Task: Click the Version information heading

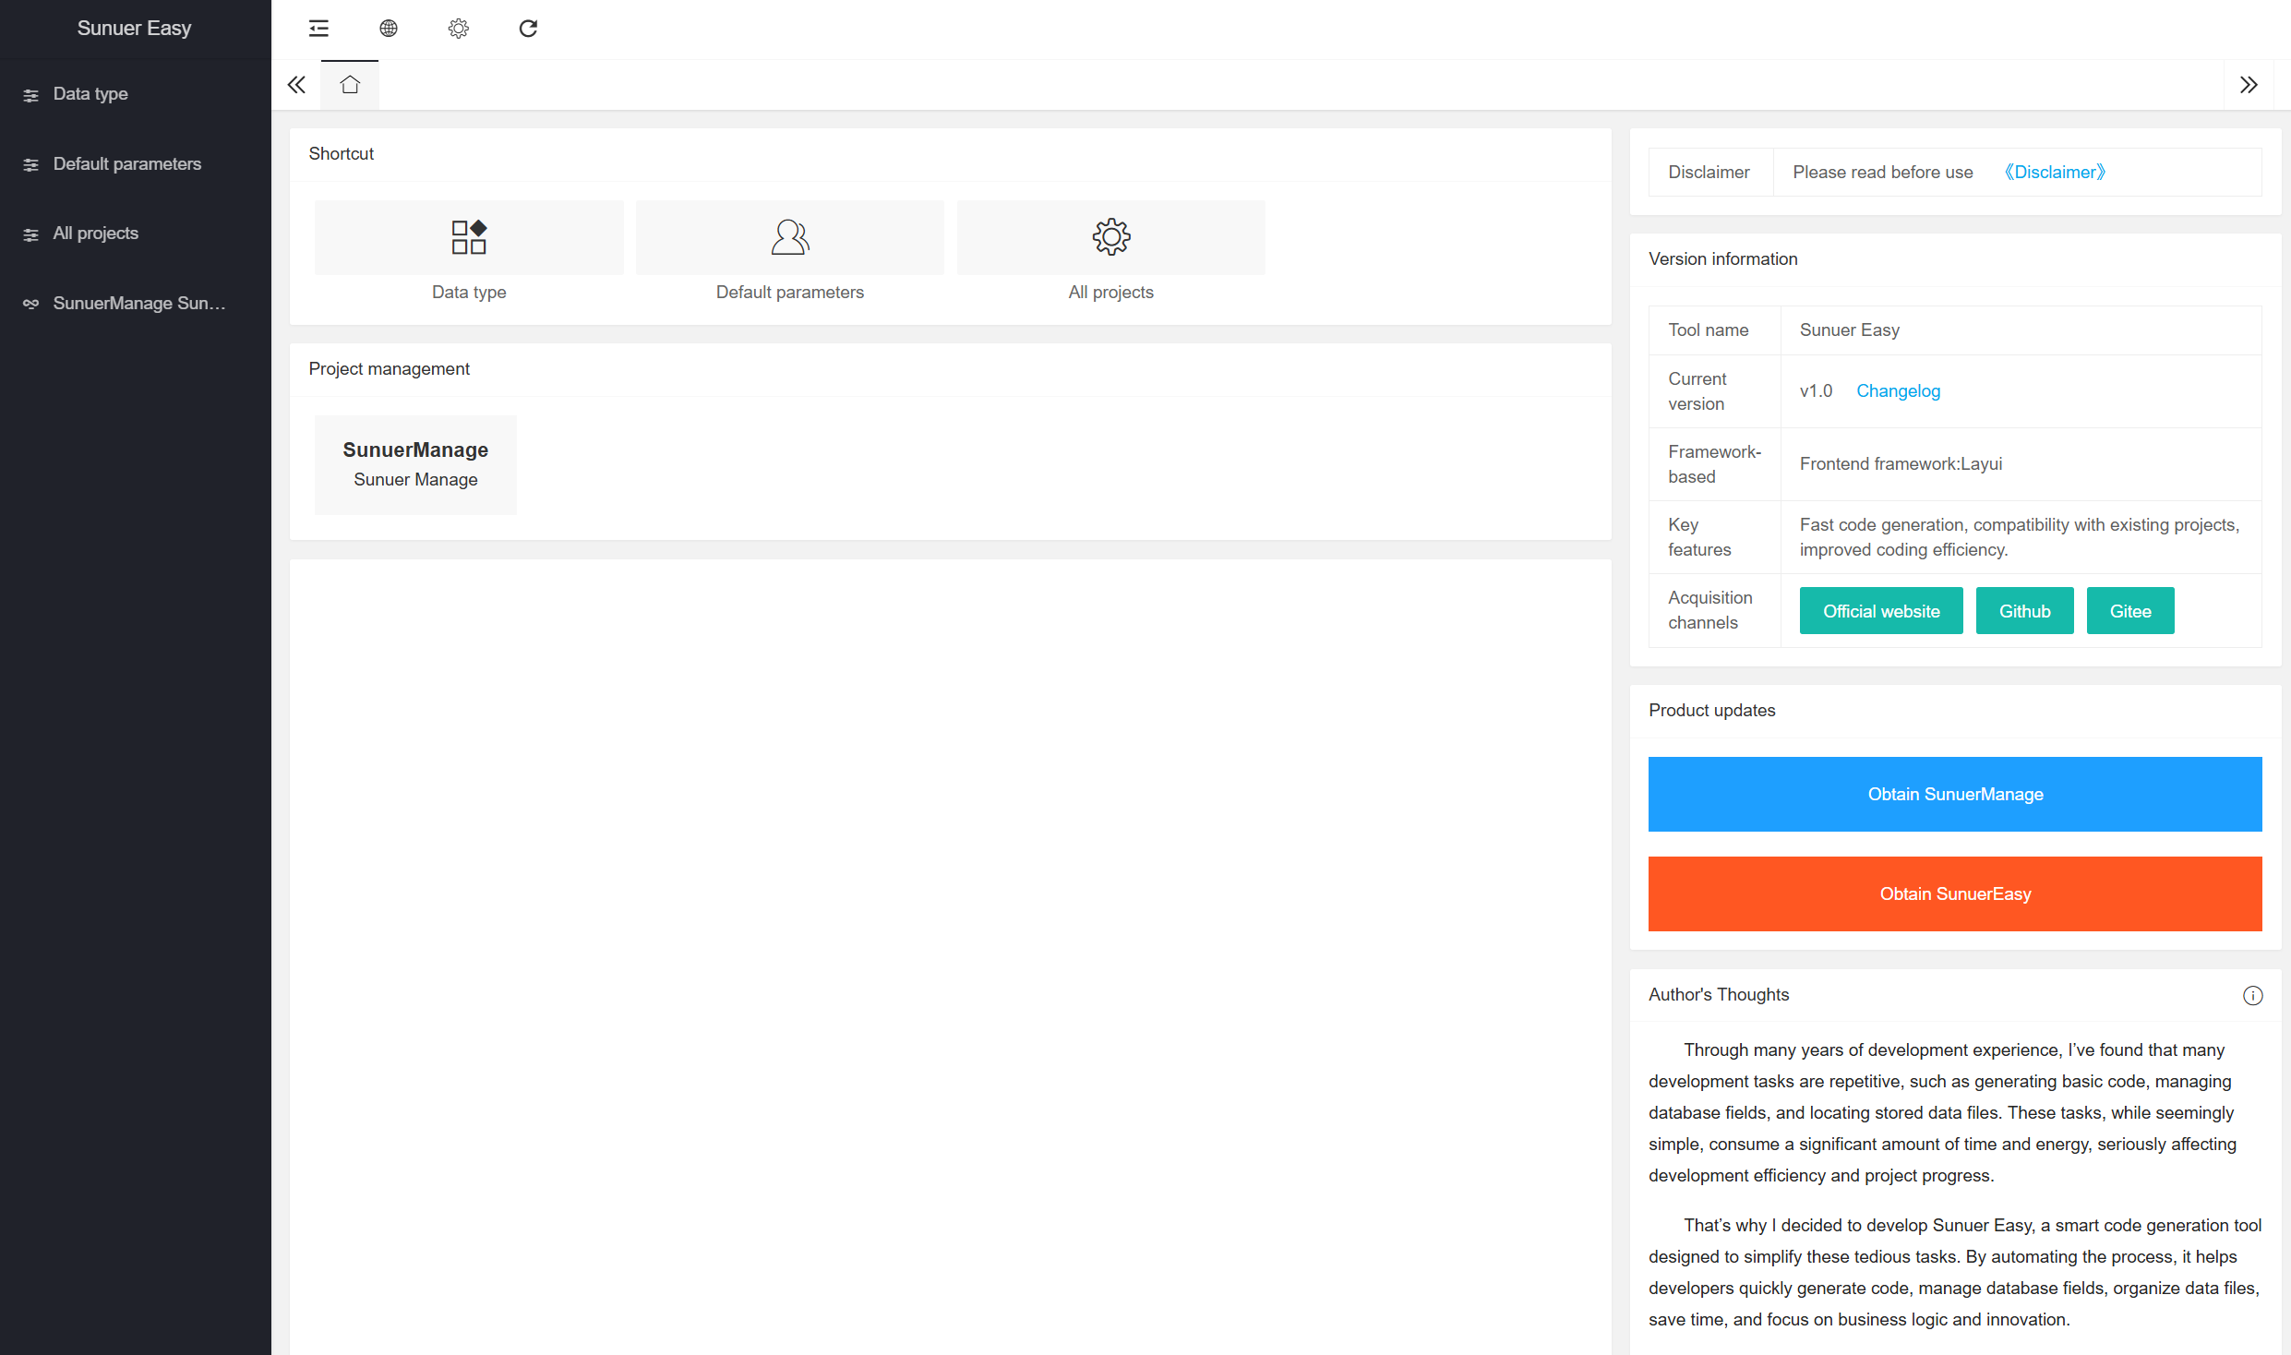Action: tap(1723, 259)
